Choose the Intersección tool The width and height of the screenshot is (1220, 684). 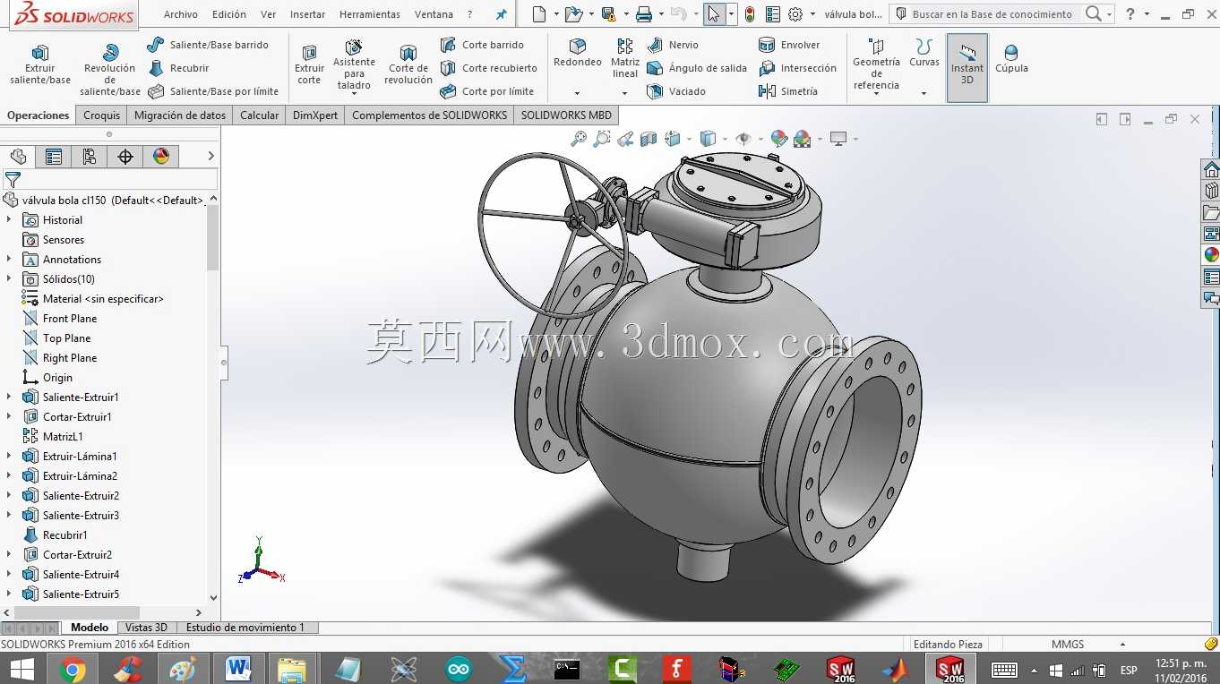(x=797, y=68)
